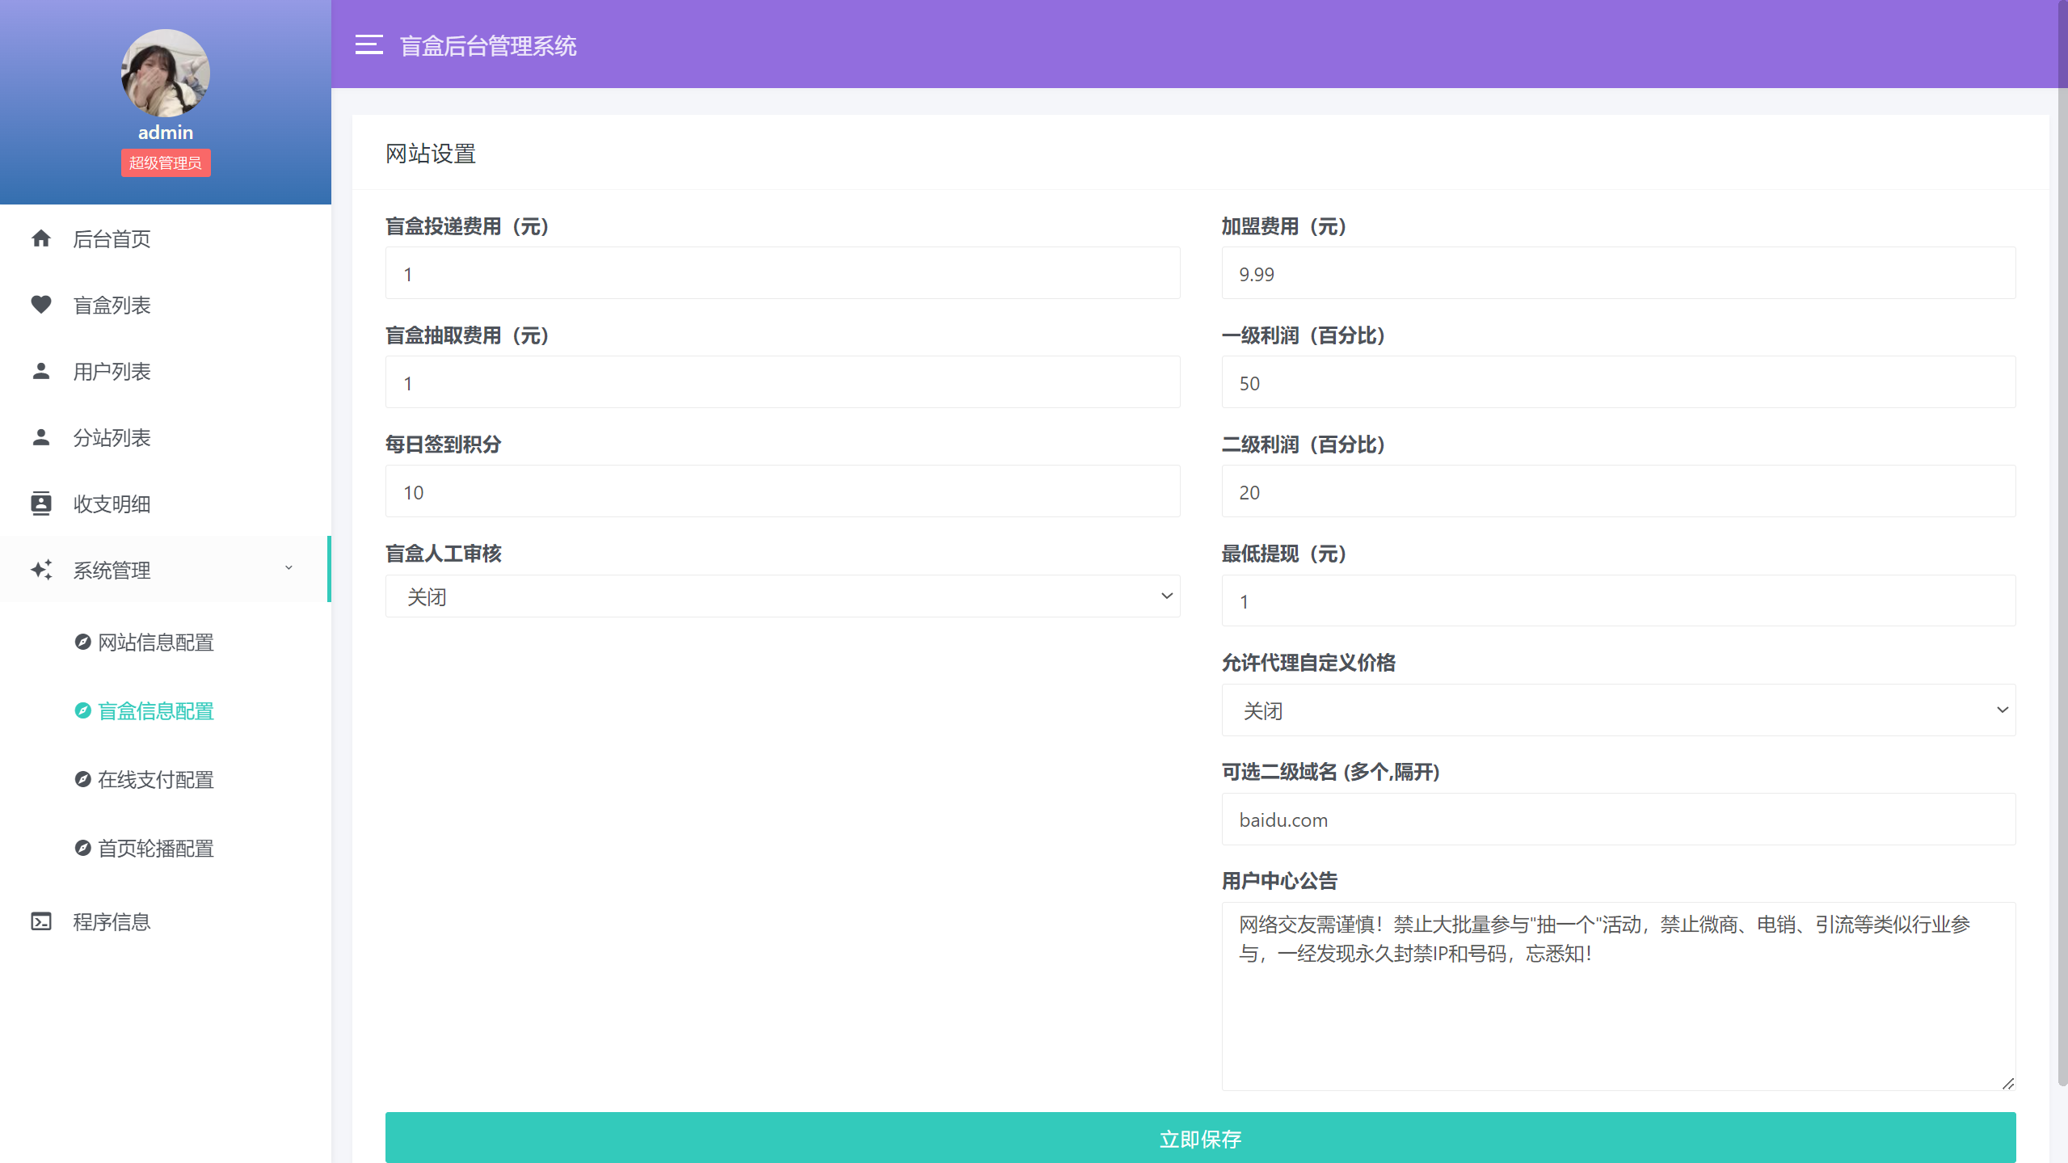Click the program icon next to 程序信息
This screenshot has width=2068, height=1163.
pos(42,921)
